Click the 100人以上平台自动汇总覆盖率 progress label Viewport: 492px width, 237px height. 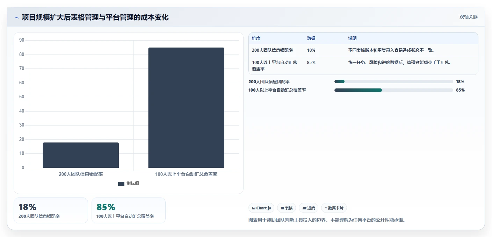277,90
